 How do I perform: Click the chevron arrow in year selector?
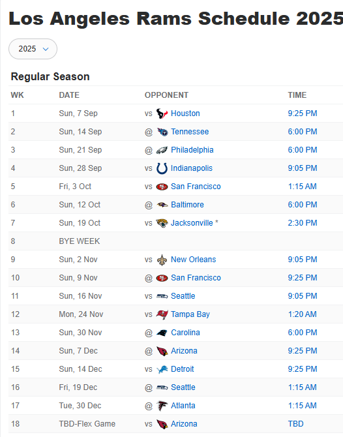pyautogui.click(x=46, y=50)
